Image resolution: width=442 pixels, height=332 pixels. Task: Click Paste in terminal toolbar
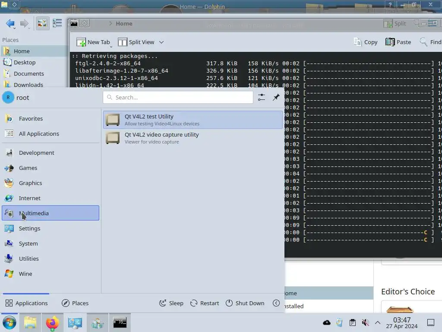[398, 42]
